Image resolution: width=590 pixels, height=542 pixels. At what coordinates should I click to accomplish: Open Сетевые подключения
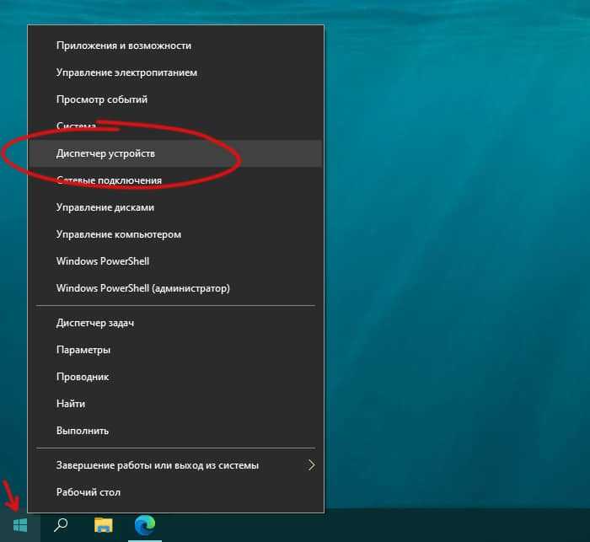click(x=175, y=180)
